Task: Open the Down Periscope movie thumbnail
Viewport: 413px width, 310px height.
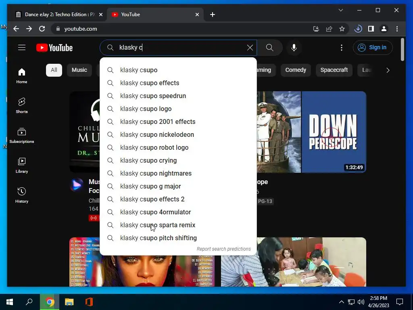Action: point(311,132)
